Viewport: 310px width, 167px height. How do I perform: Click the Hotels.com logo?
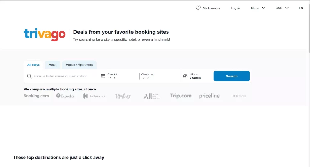tap(94, 96)
